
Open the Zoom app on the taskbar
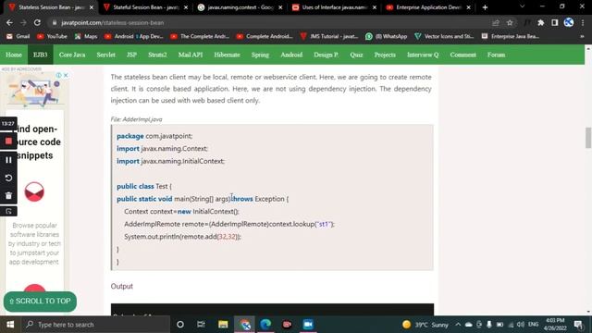coord(308,325)
